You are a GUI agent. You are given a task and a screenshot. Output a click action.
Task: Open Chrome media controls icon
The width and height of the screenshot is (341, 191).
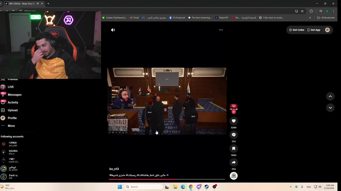click(321, 11)
